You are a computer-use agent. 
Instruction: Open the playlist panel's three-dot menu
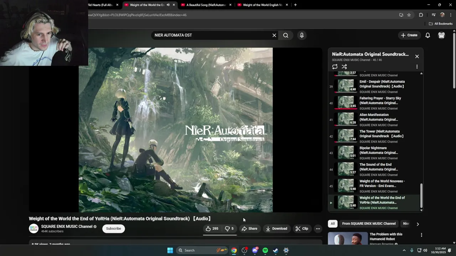(417, 66)
